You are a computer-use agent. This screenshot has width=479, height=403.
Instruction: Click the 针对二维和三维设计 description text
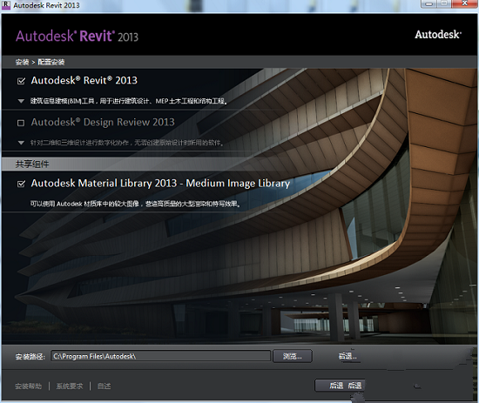click(x=127, y=143)
